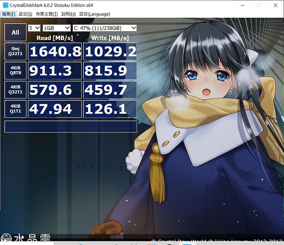Click the Write [MB/s] column header
284x245 pixels.
pos(110,38)
